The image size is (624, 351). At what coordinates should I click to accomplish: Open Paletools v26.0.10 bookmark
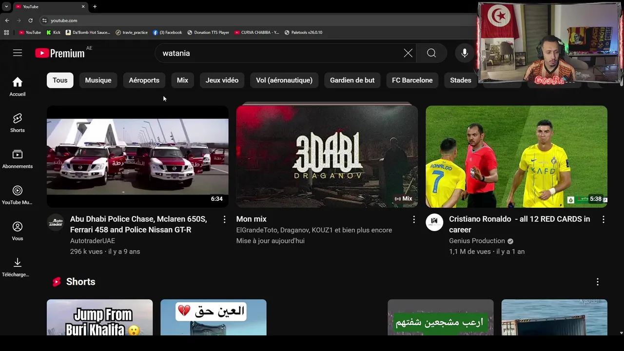tap(303, 33)
